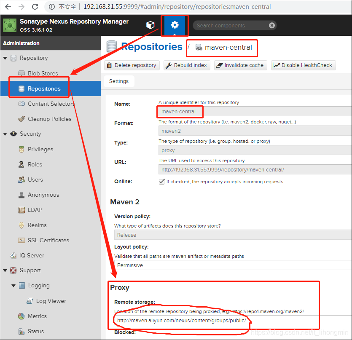The height and width of the screenshot is (340, 352).
Task: Click the Support lifebuoy icon
Action: (x=13, y=270)
